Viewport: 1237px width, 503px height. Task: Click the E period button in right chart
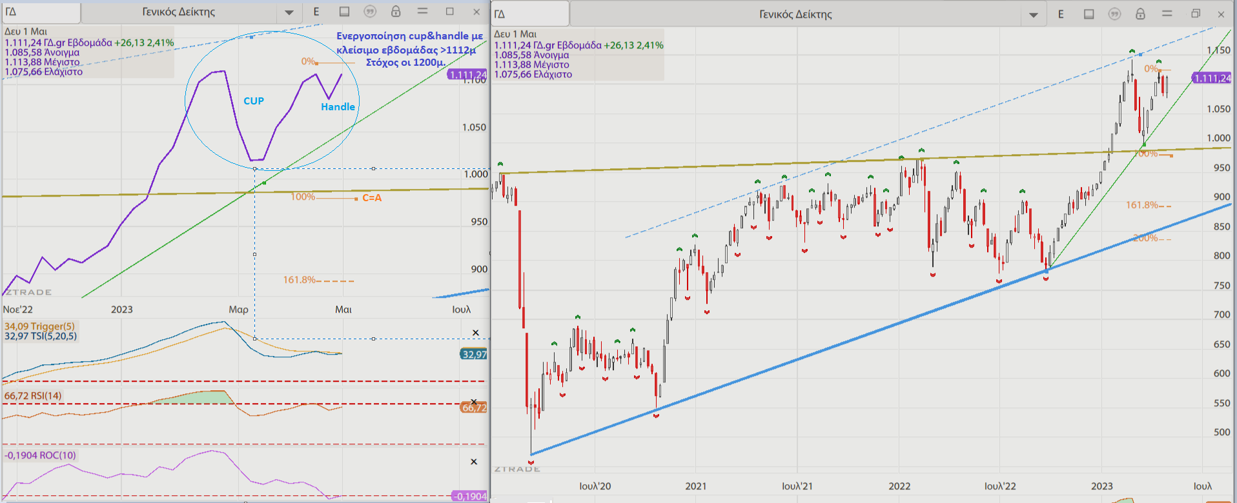(1061, 14)
